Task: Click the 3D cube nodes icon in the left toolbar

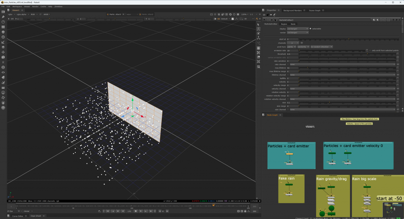Action: click(3, 58)
